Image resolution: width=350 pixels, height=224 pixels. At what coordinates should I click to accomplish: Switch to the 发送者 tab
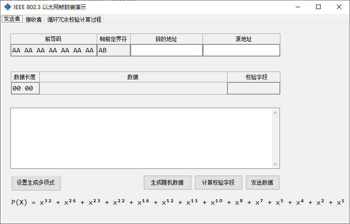(12, 19)
